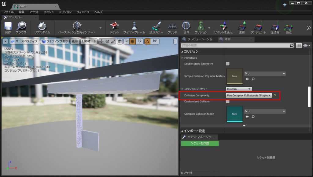Click the details search magnifier icon

pos(292,46)
